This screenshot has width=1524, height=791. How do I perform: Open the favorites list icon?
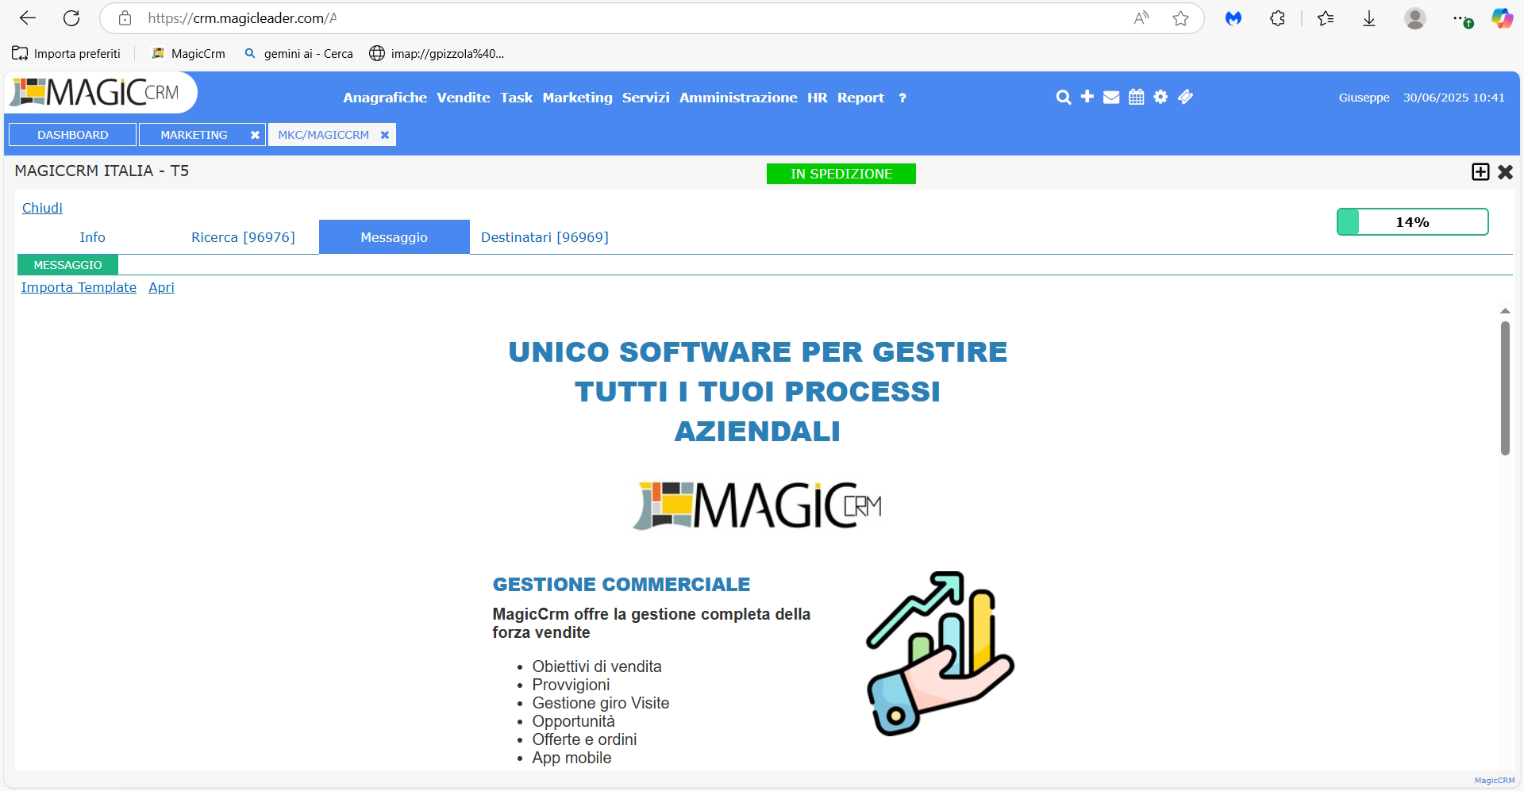1326,18
